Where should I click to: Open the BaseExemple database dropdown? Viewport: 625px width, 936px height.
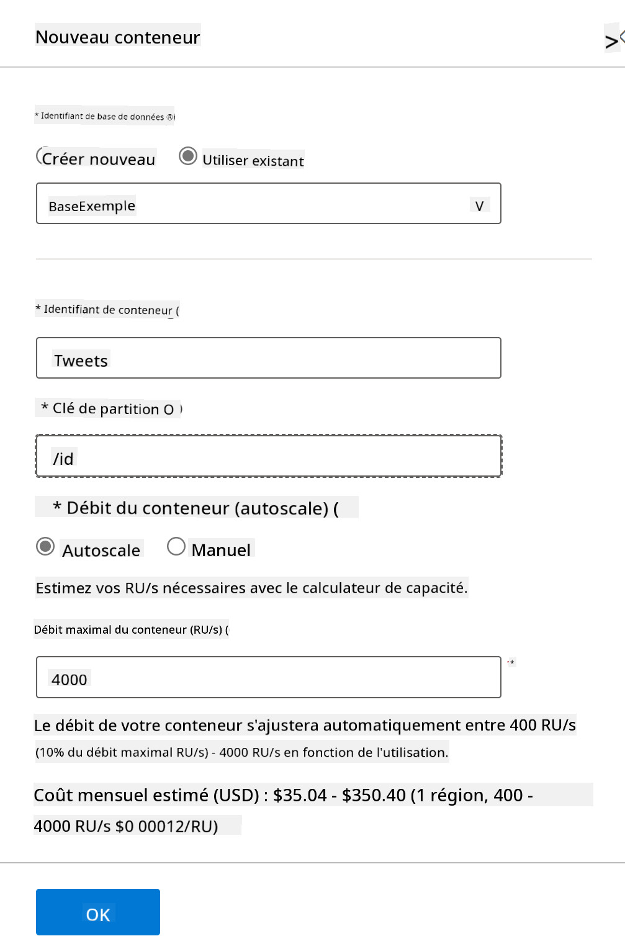pos(269,204)
